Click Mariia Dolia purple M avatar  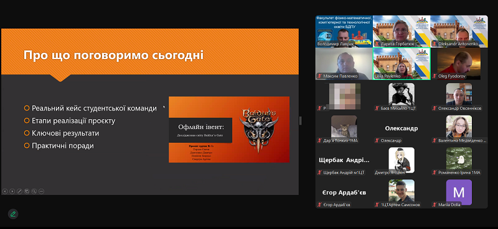(x=459, y=192)
